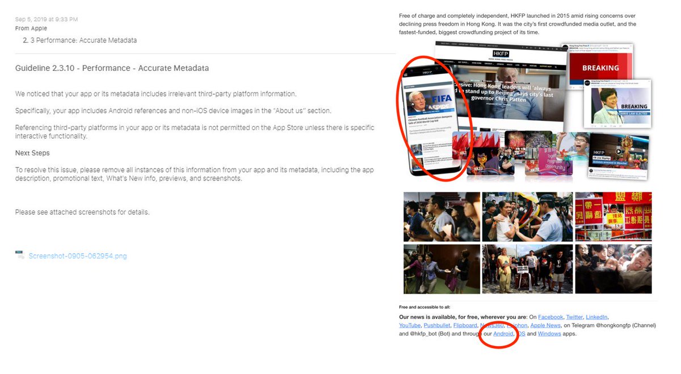Open the Apple News link
The height and width of the screenshot is (374, 681).
(x=546, y=326)
